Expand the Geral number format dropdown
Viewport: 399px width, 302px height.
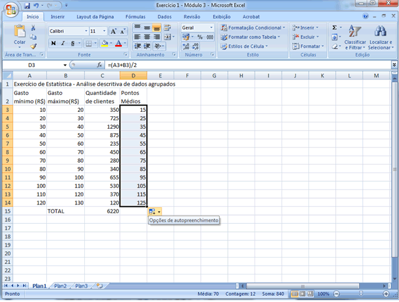(212, 28)
